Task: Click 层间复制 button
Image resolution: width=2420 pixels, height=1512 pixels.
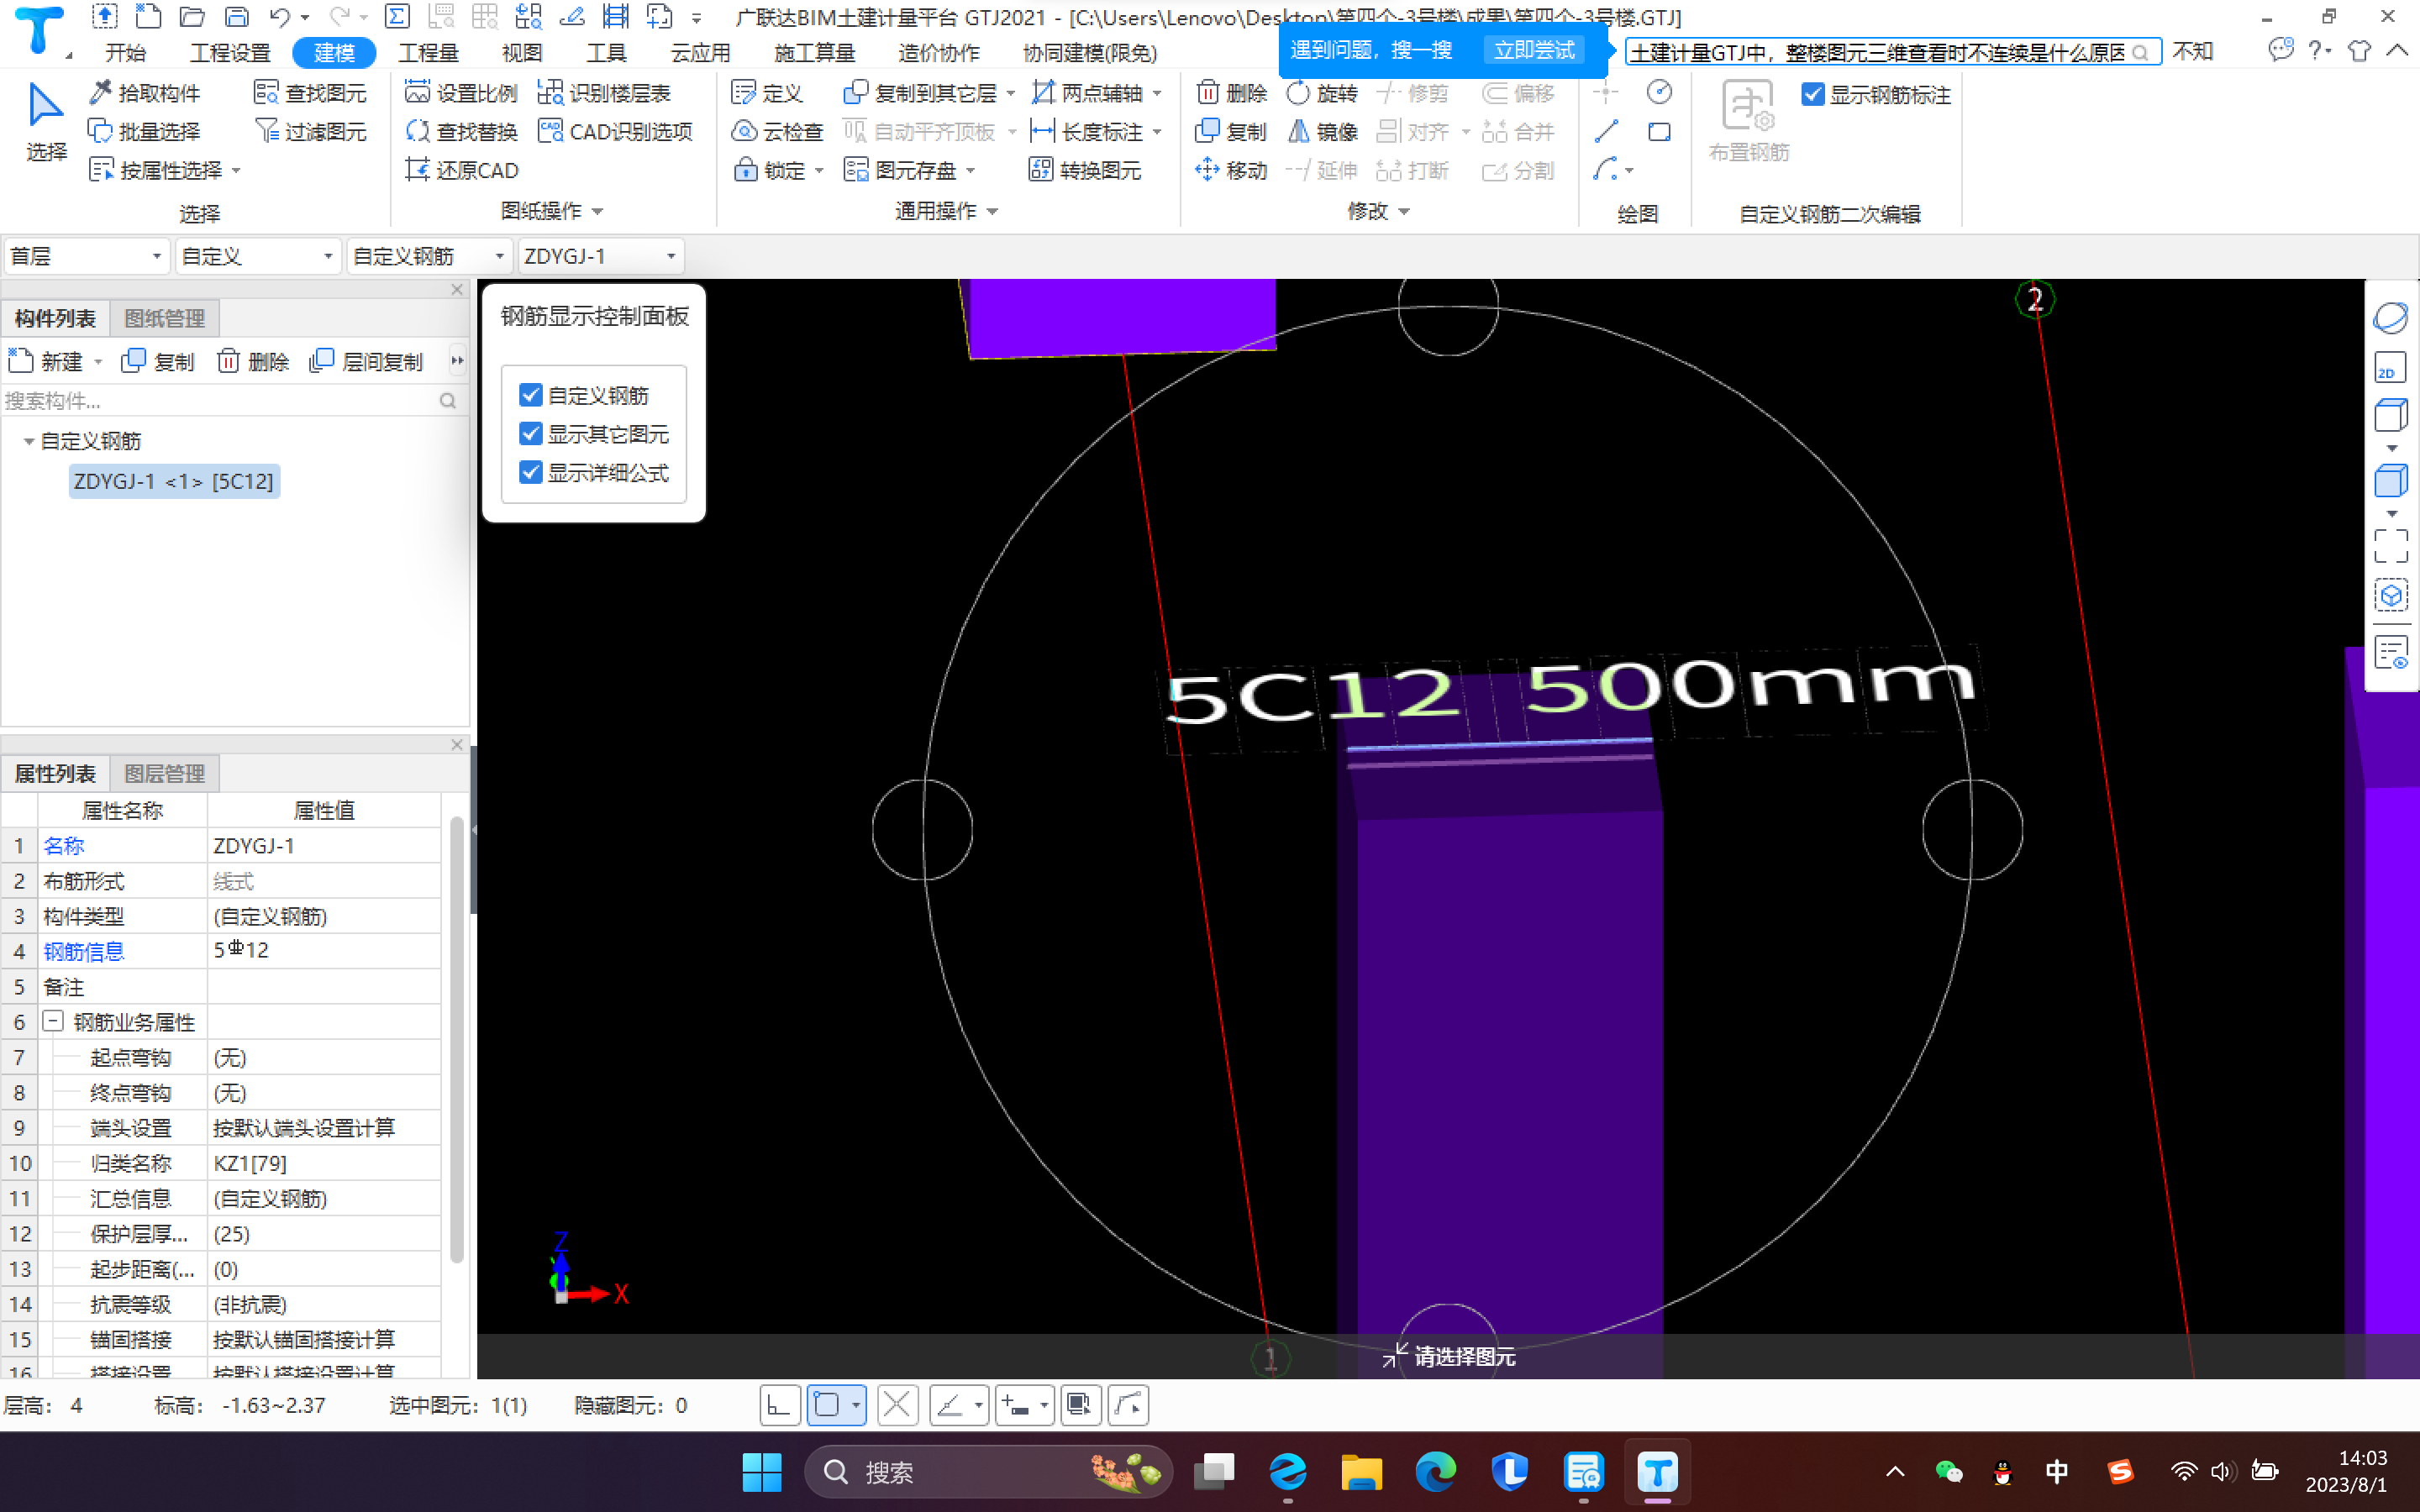Action: (367, 361)
